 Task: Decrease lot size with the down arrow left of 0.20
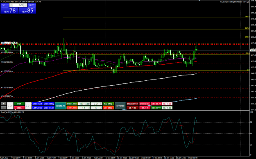(x=11, y=5)
